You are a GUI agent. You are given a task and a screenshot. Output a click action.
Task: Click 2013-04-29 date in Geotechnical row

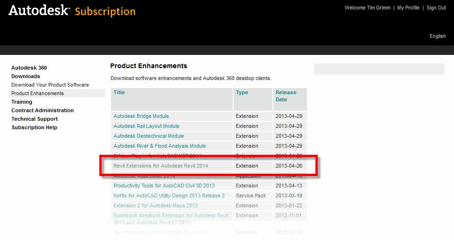(289, 136)
